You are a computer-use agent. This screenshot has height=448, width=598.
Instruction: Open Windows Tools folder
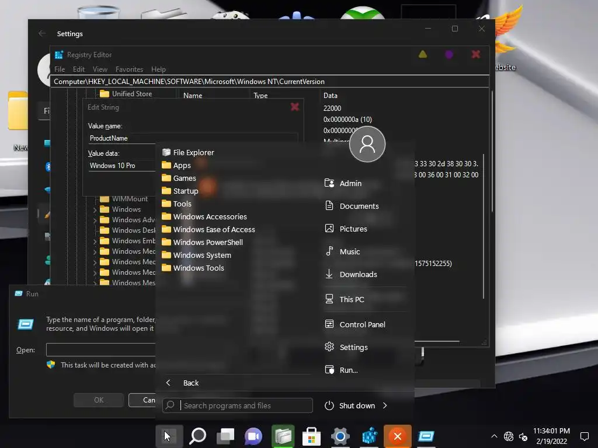(193, 268)
